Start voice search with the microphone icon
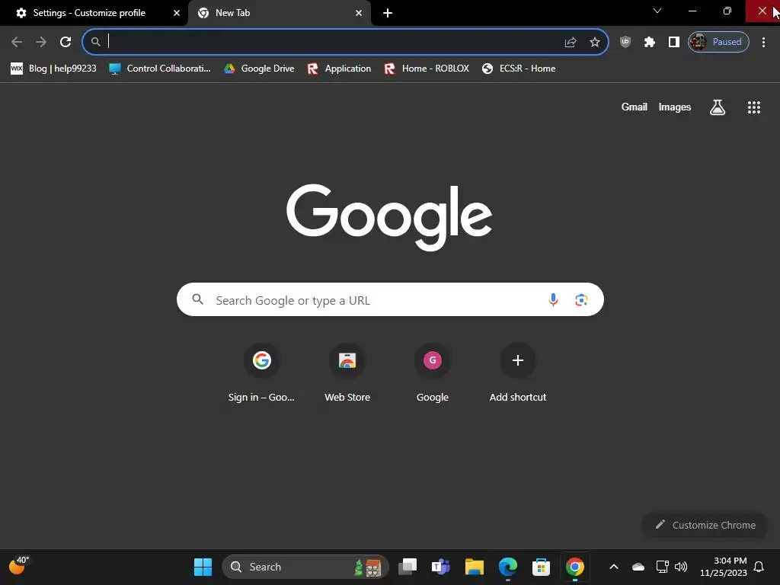Screen dimensions: 780x585 [553, 299]
